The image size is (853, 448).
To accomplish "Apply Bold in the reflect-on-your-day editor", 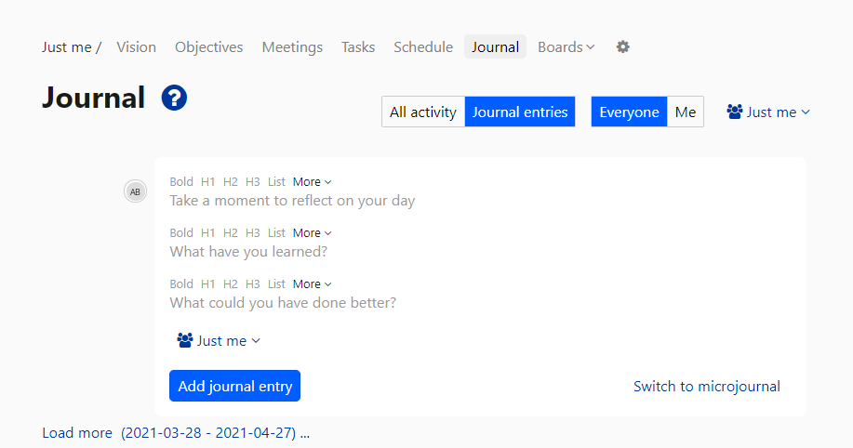I will click(181, 182).
